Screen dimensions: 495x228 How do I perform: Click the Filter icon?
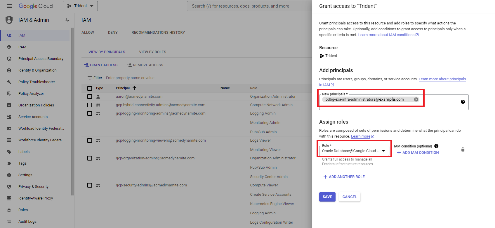[90, 78]
